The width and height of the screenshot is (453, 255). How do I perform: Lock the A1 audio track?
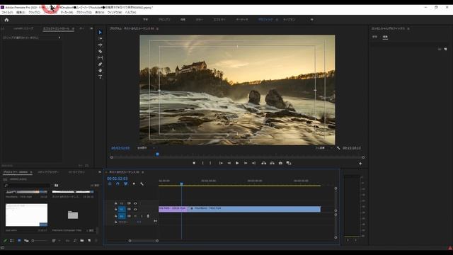tap(116, 216)
